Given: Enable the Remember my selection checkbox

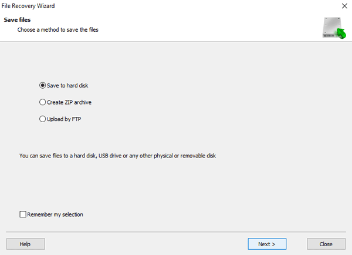Looking at the screenshot, I should tap(23, 214).
